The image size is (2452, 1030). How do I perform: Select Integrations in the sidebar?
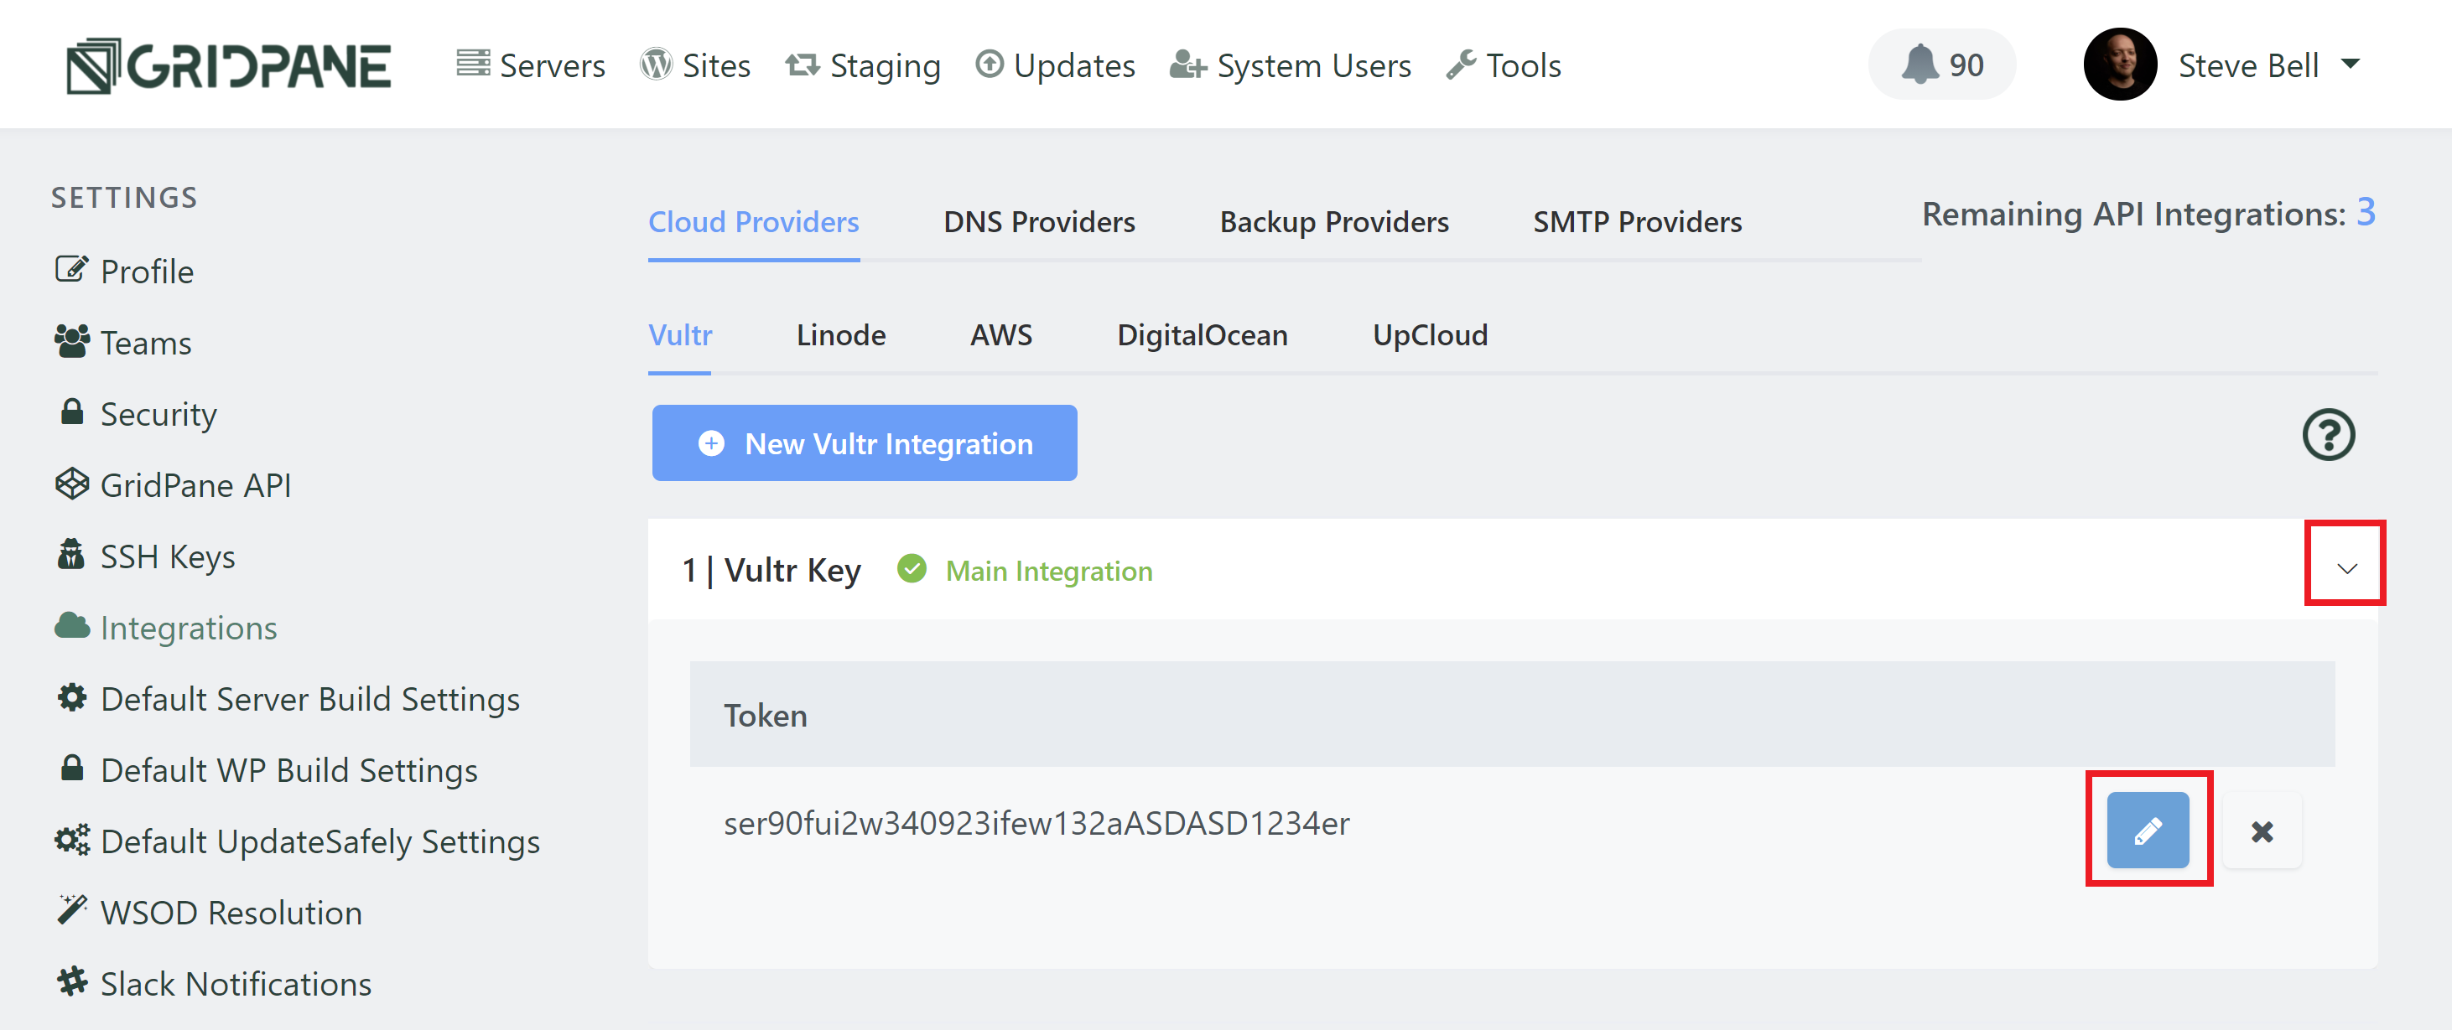point(166,628)
